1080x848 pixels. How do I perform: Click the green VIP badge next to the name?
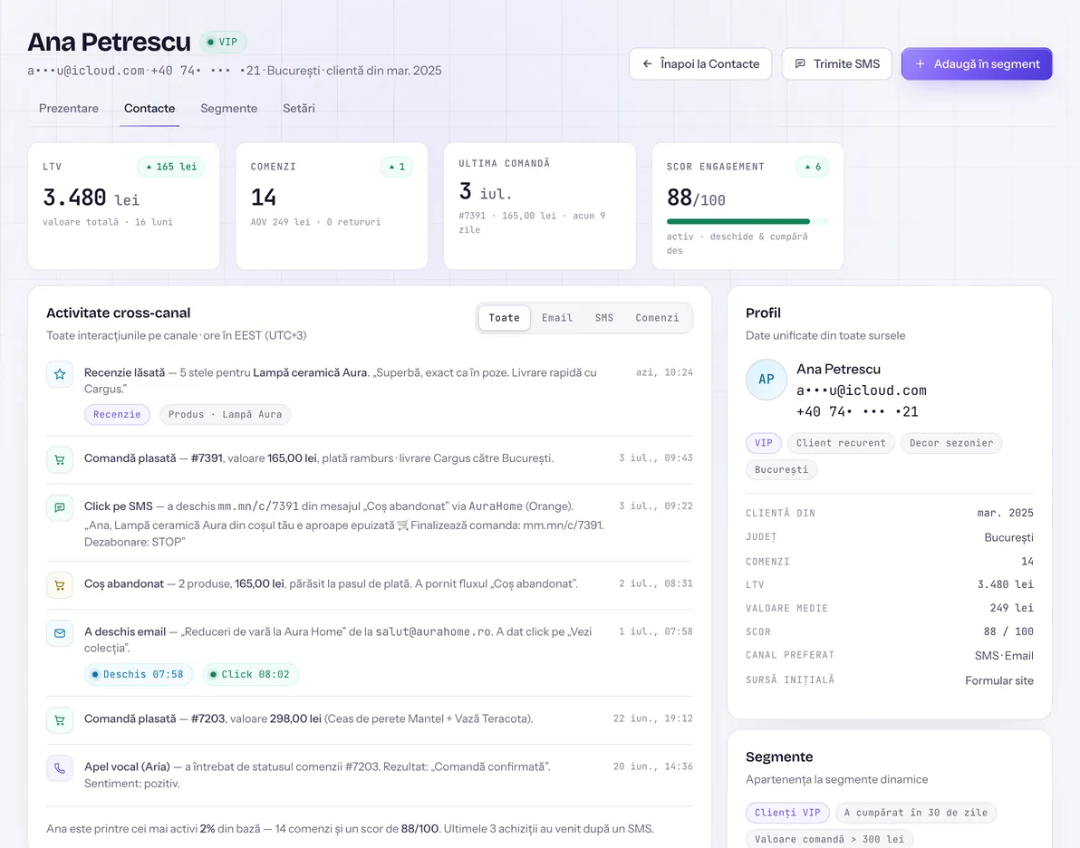click(223, 42)
